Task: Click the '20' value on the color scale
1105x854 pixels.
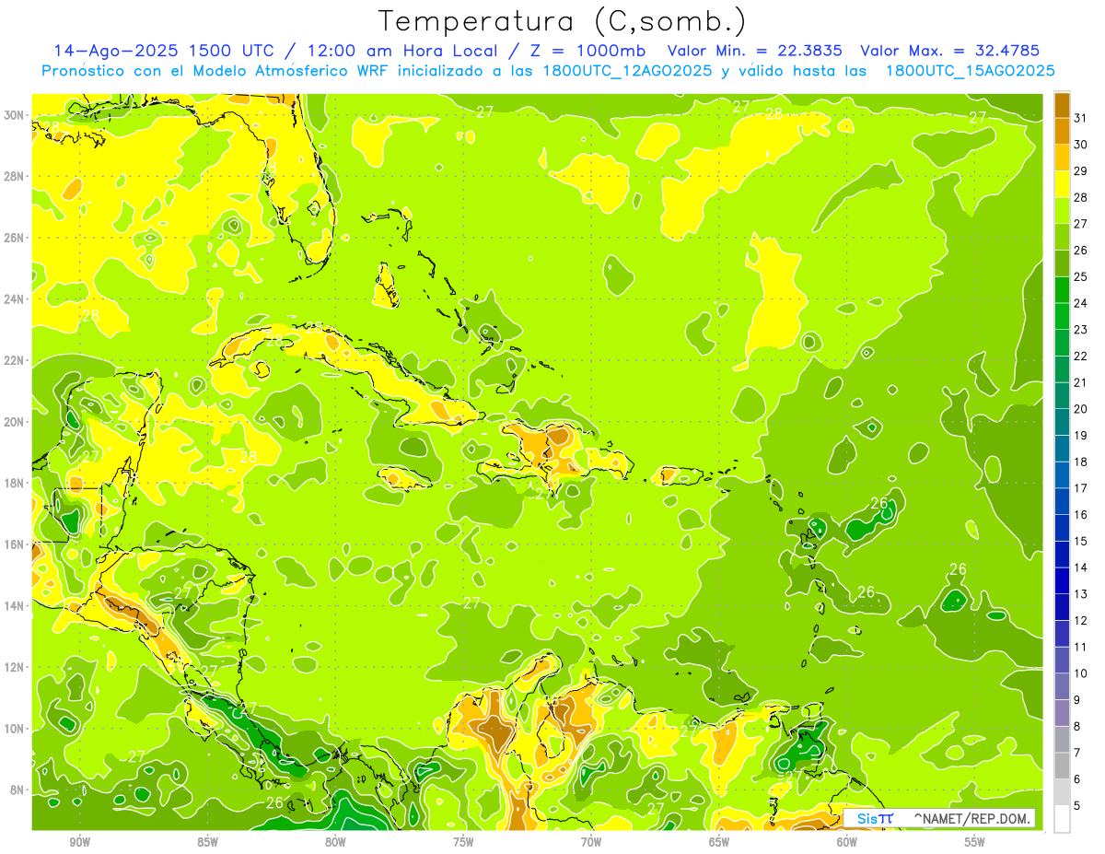Action: click(x=1081, y=409)
